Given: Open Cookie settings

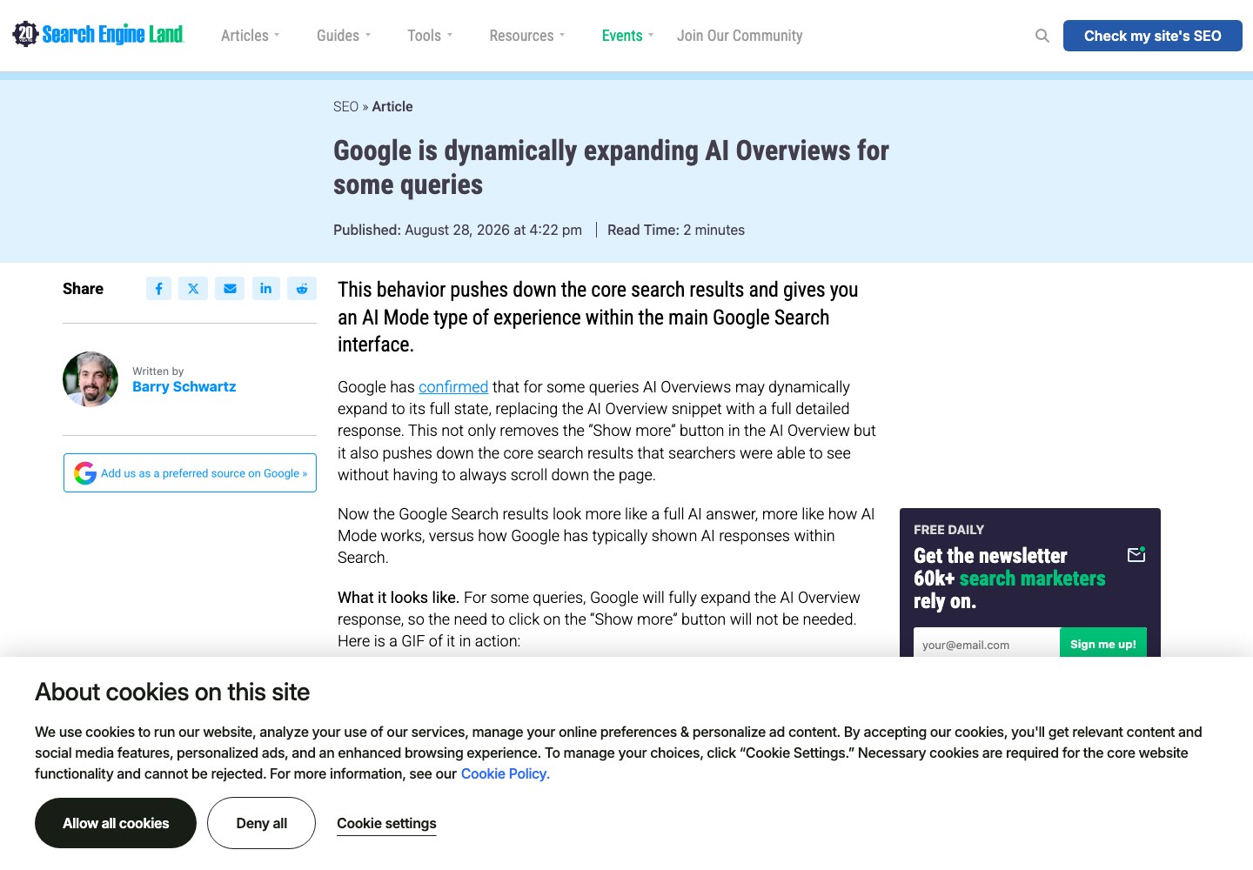Looking at the screenshot, I should pyautogui.click(x=386, y=823).
